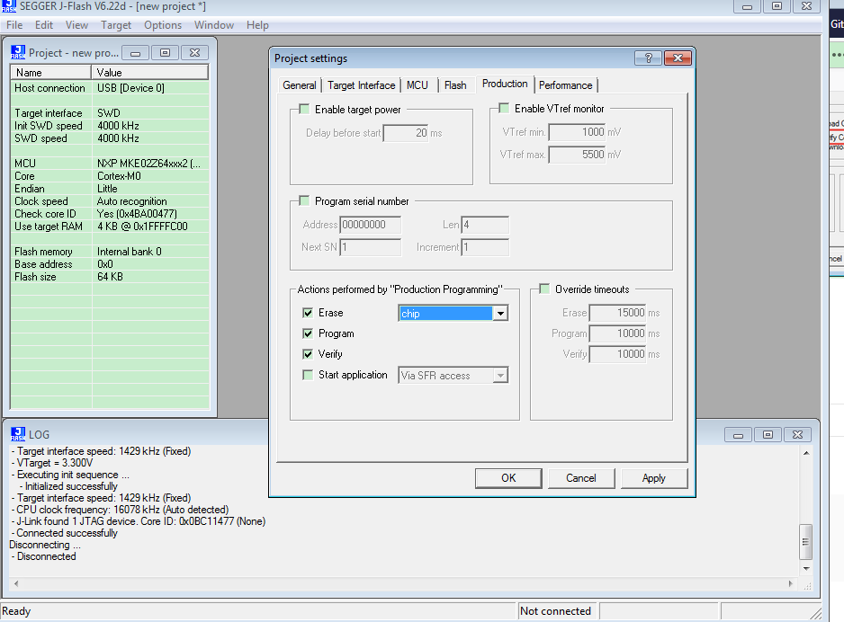Uncheck the Verify action checkbox
The width and height of the screenshot is (844, 622).
coord(308,354)
